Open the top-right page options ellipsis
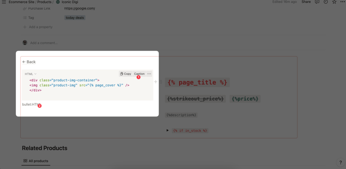 [x=342, y=2]
